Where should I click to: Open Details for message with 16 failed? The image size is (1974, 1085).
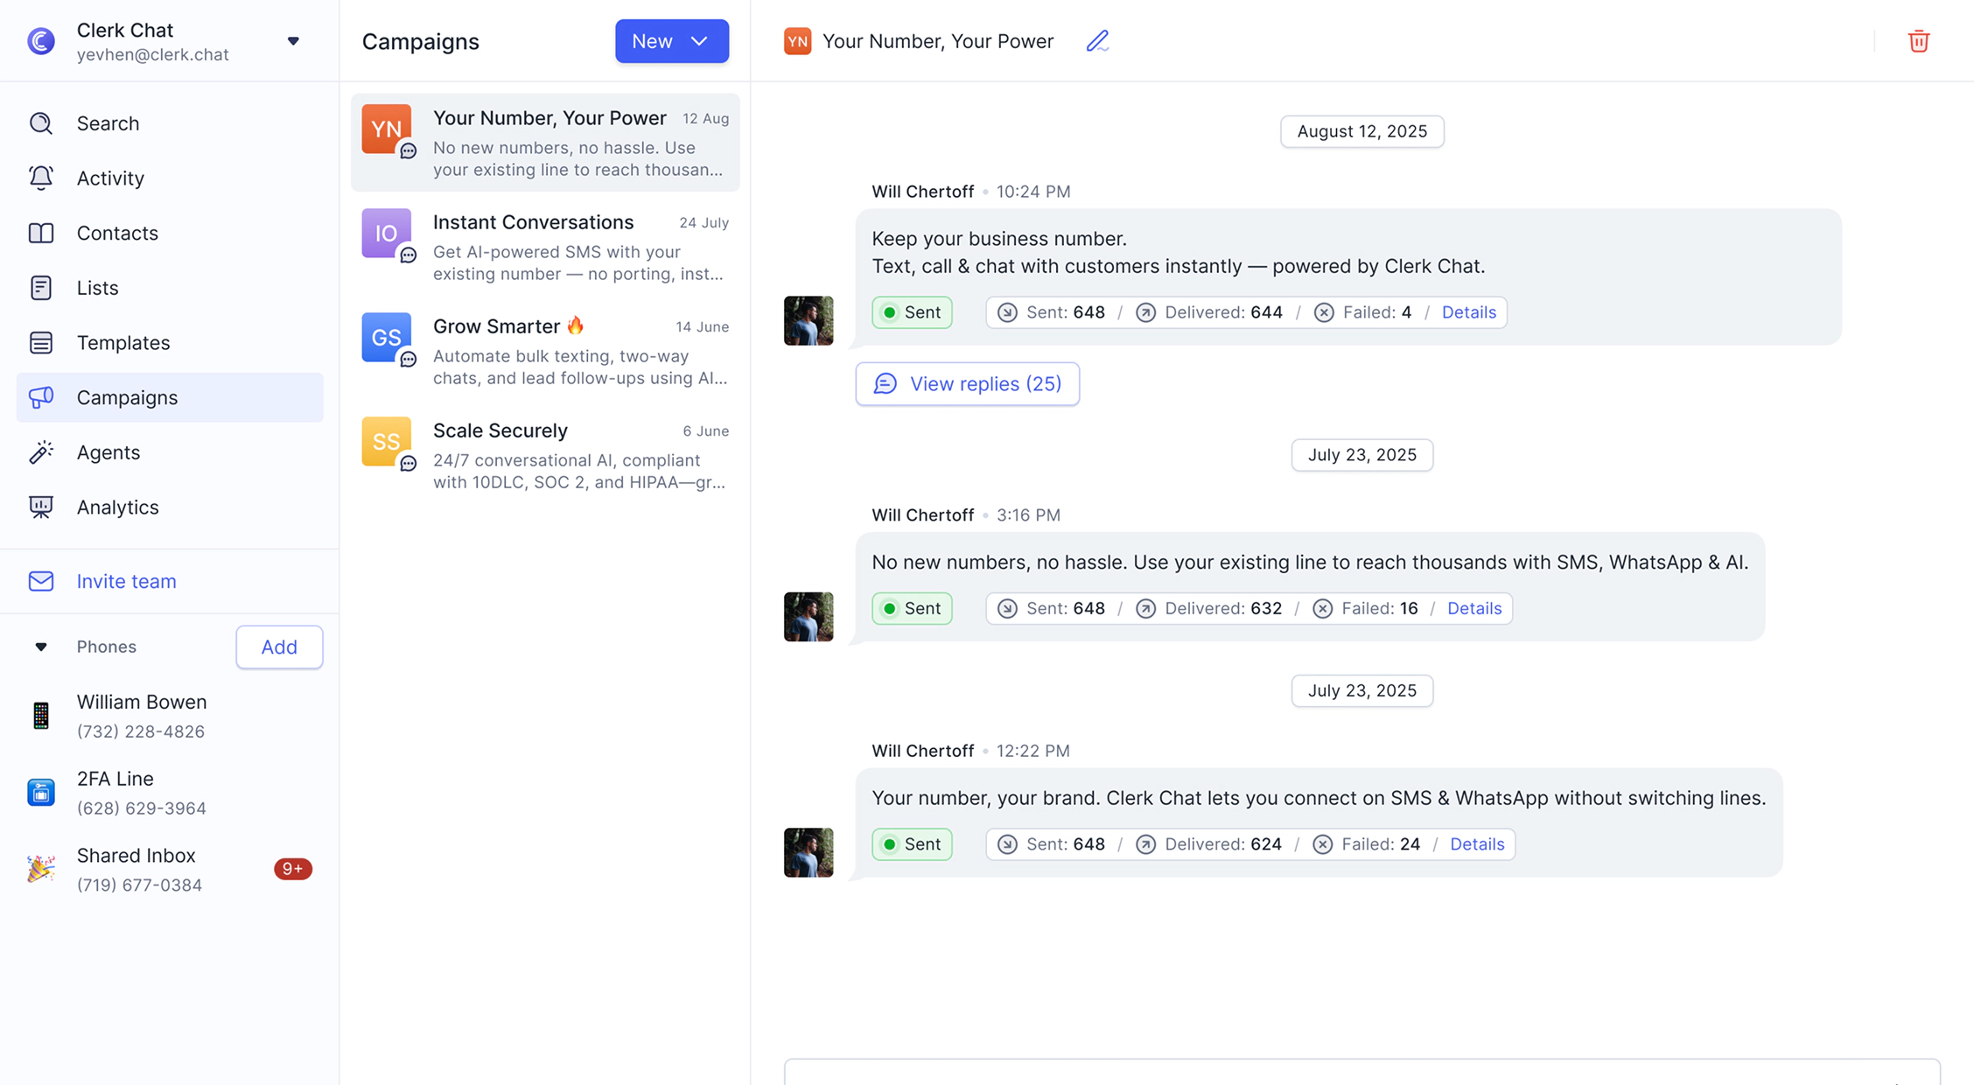[x=1473, y=608]
